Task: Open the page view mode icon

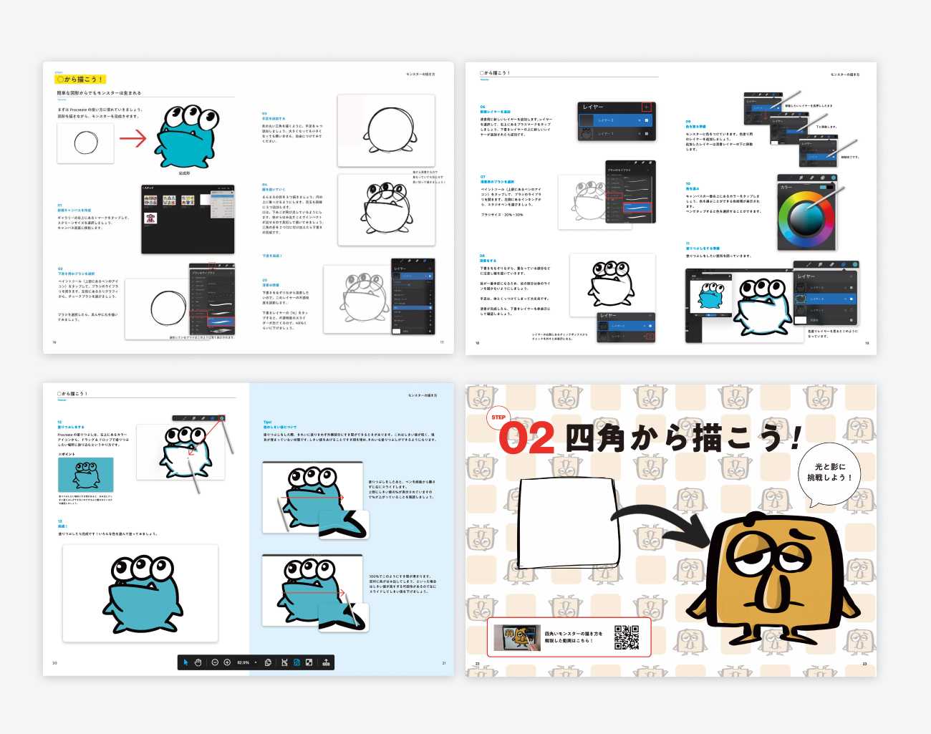Action: pyautogui.click(x=268, y=662)
